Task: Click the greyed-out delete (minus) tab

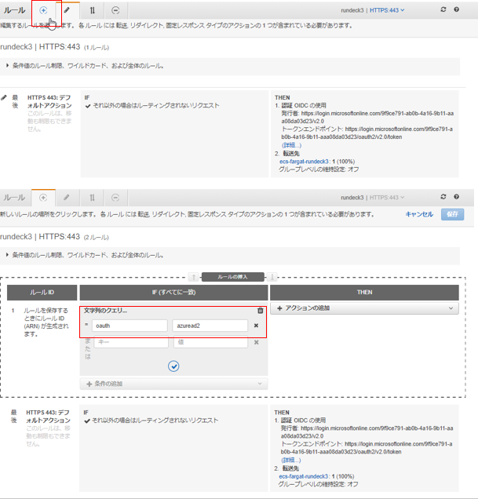Action: tap(115, 198)
